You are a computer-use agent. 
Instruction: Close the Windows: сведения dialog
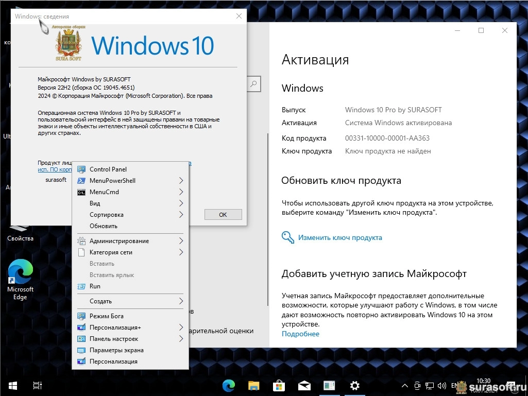coord(239,16)
